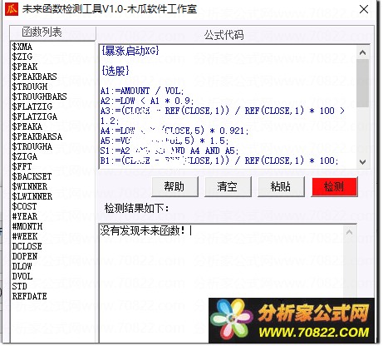
Task: Select $PEAK in the function list
Action: pos(25,67)
